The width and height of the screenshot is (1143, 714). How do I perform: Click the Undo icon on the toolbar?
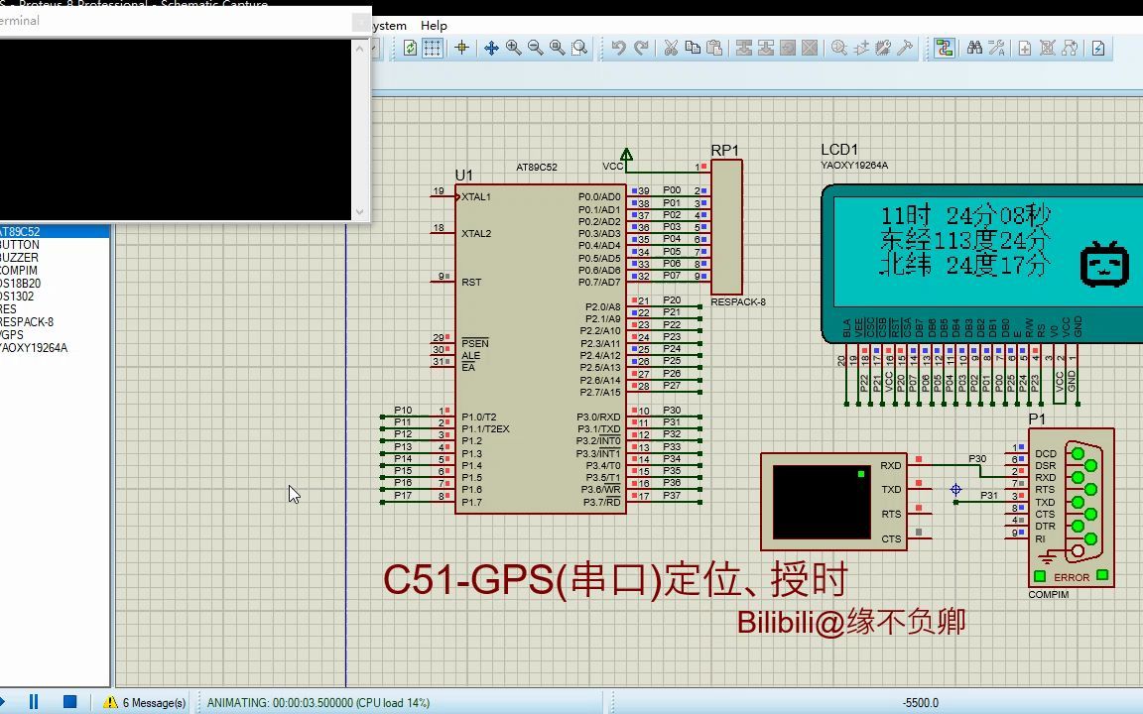pyautogui.click(x=620, y=47)
